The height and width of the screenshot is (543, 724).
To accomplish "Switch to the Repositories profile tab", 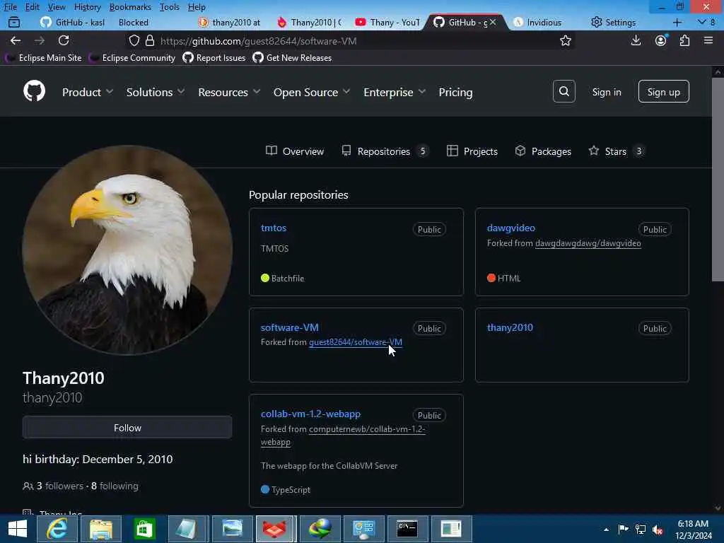I will [385, 151].
